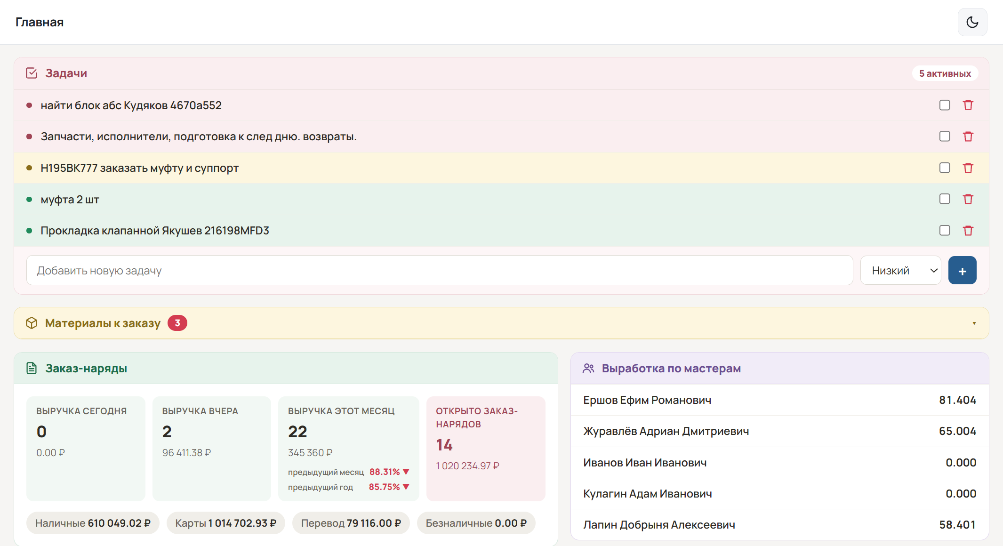Click the Безналичные 0.00 ₽ chip
The image size is (1003, 546).
click(x=476, y=523)
